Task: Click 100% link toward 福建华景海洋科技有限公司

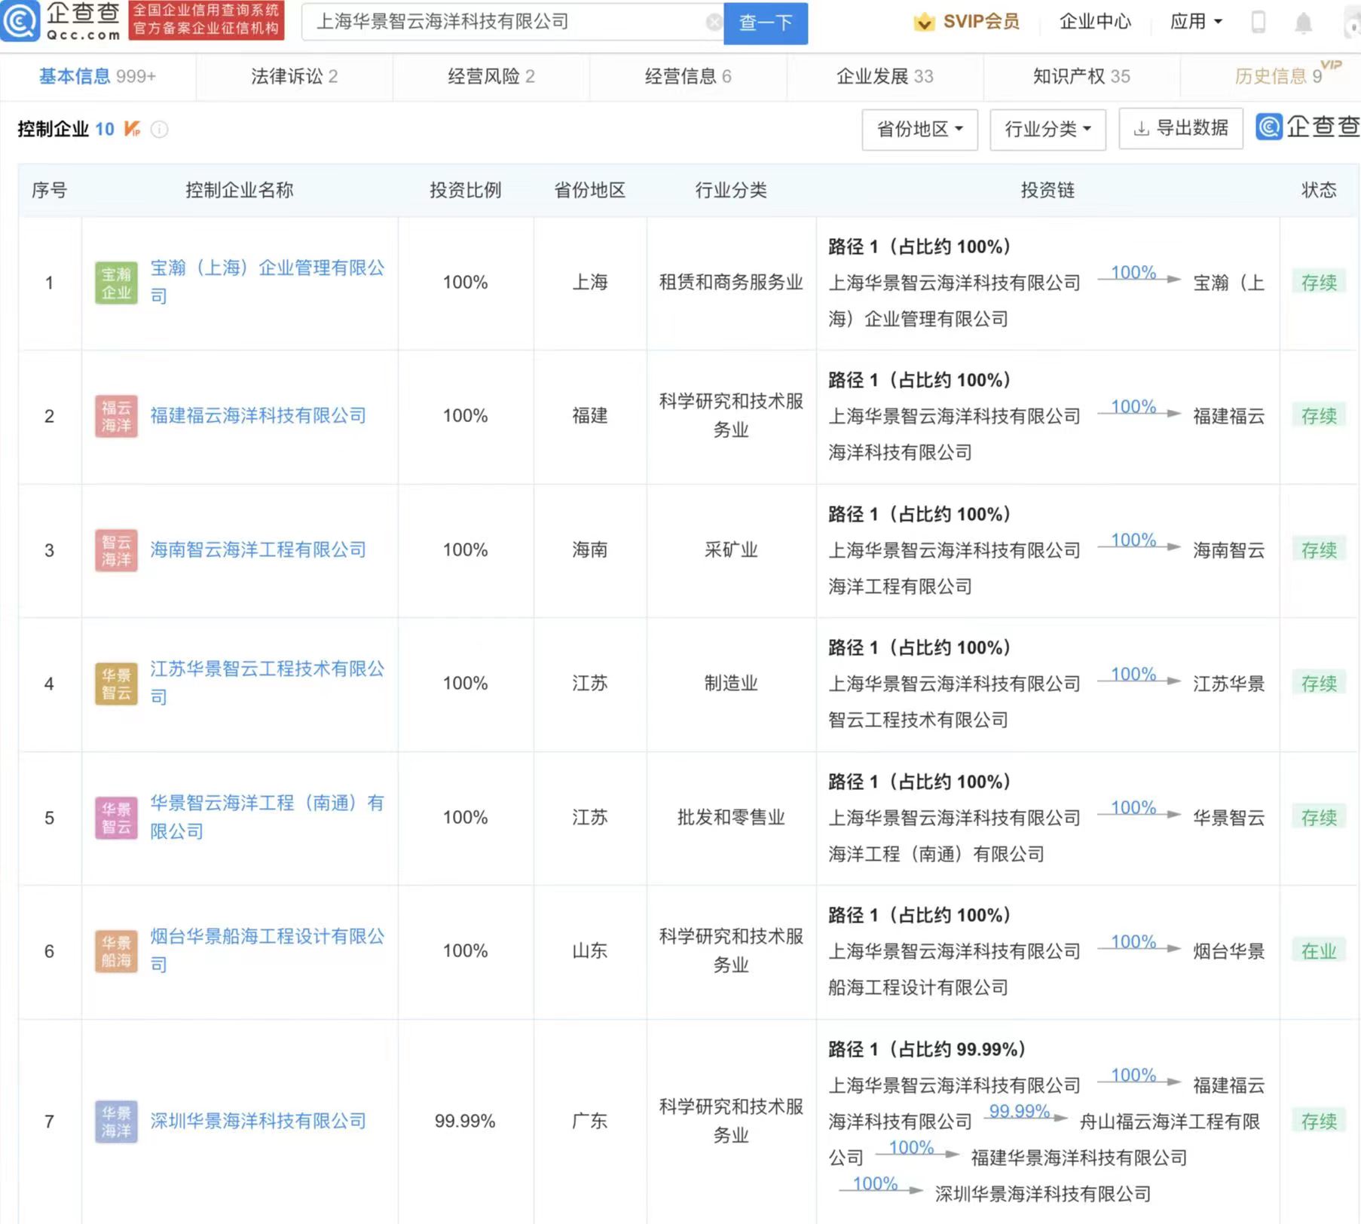Action: coord(911,1147)
